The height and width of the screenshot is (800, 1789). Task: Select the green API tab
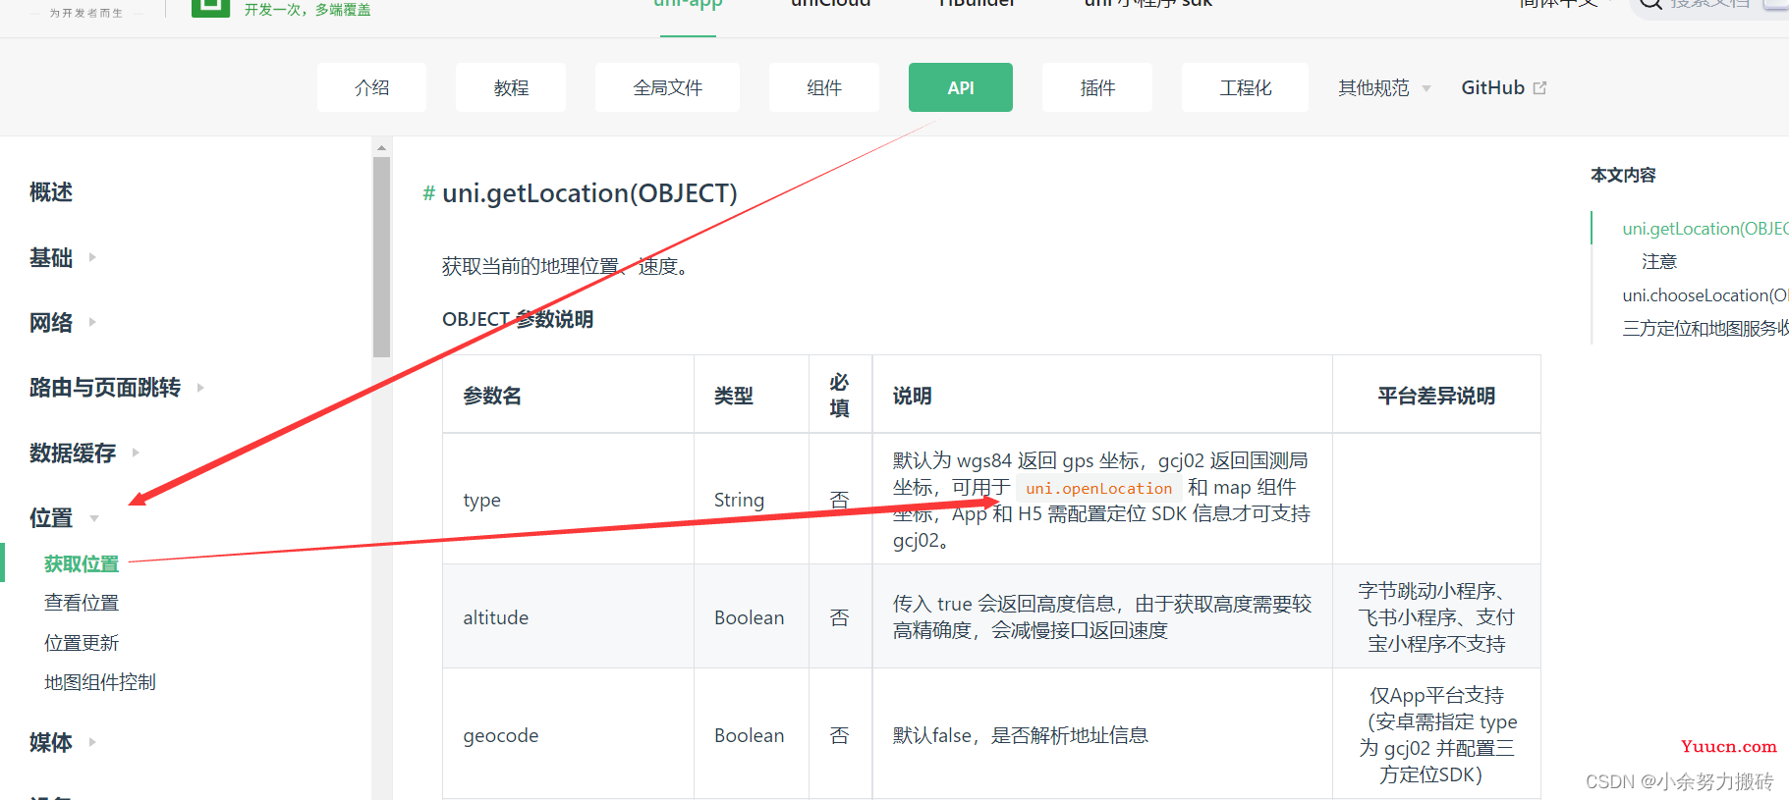961,87
